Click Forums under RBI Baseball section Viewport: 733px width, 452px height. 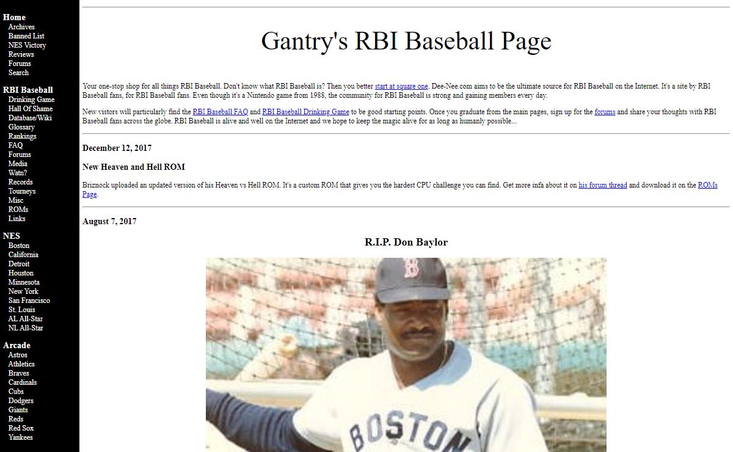[20, 155]
